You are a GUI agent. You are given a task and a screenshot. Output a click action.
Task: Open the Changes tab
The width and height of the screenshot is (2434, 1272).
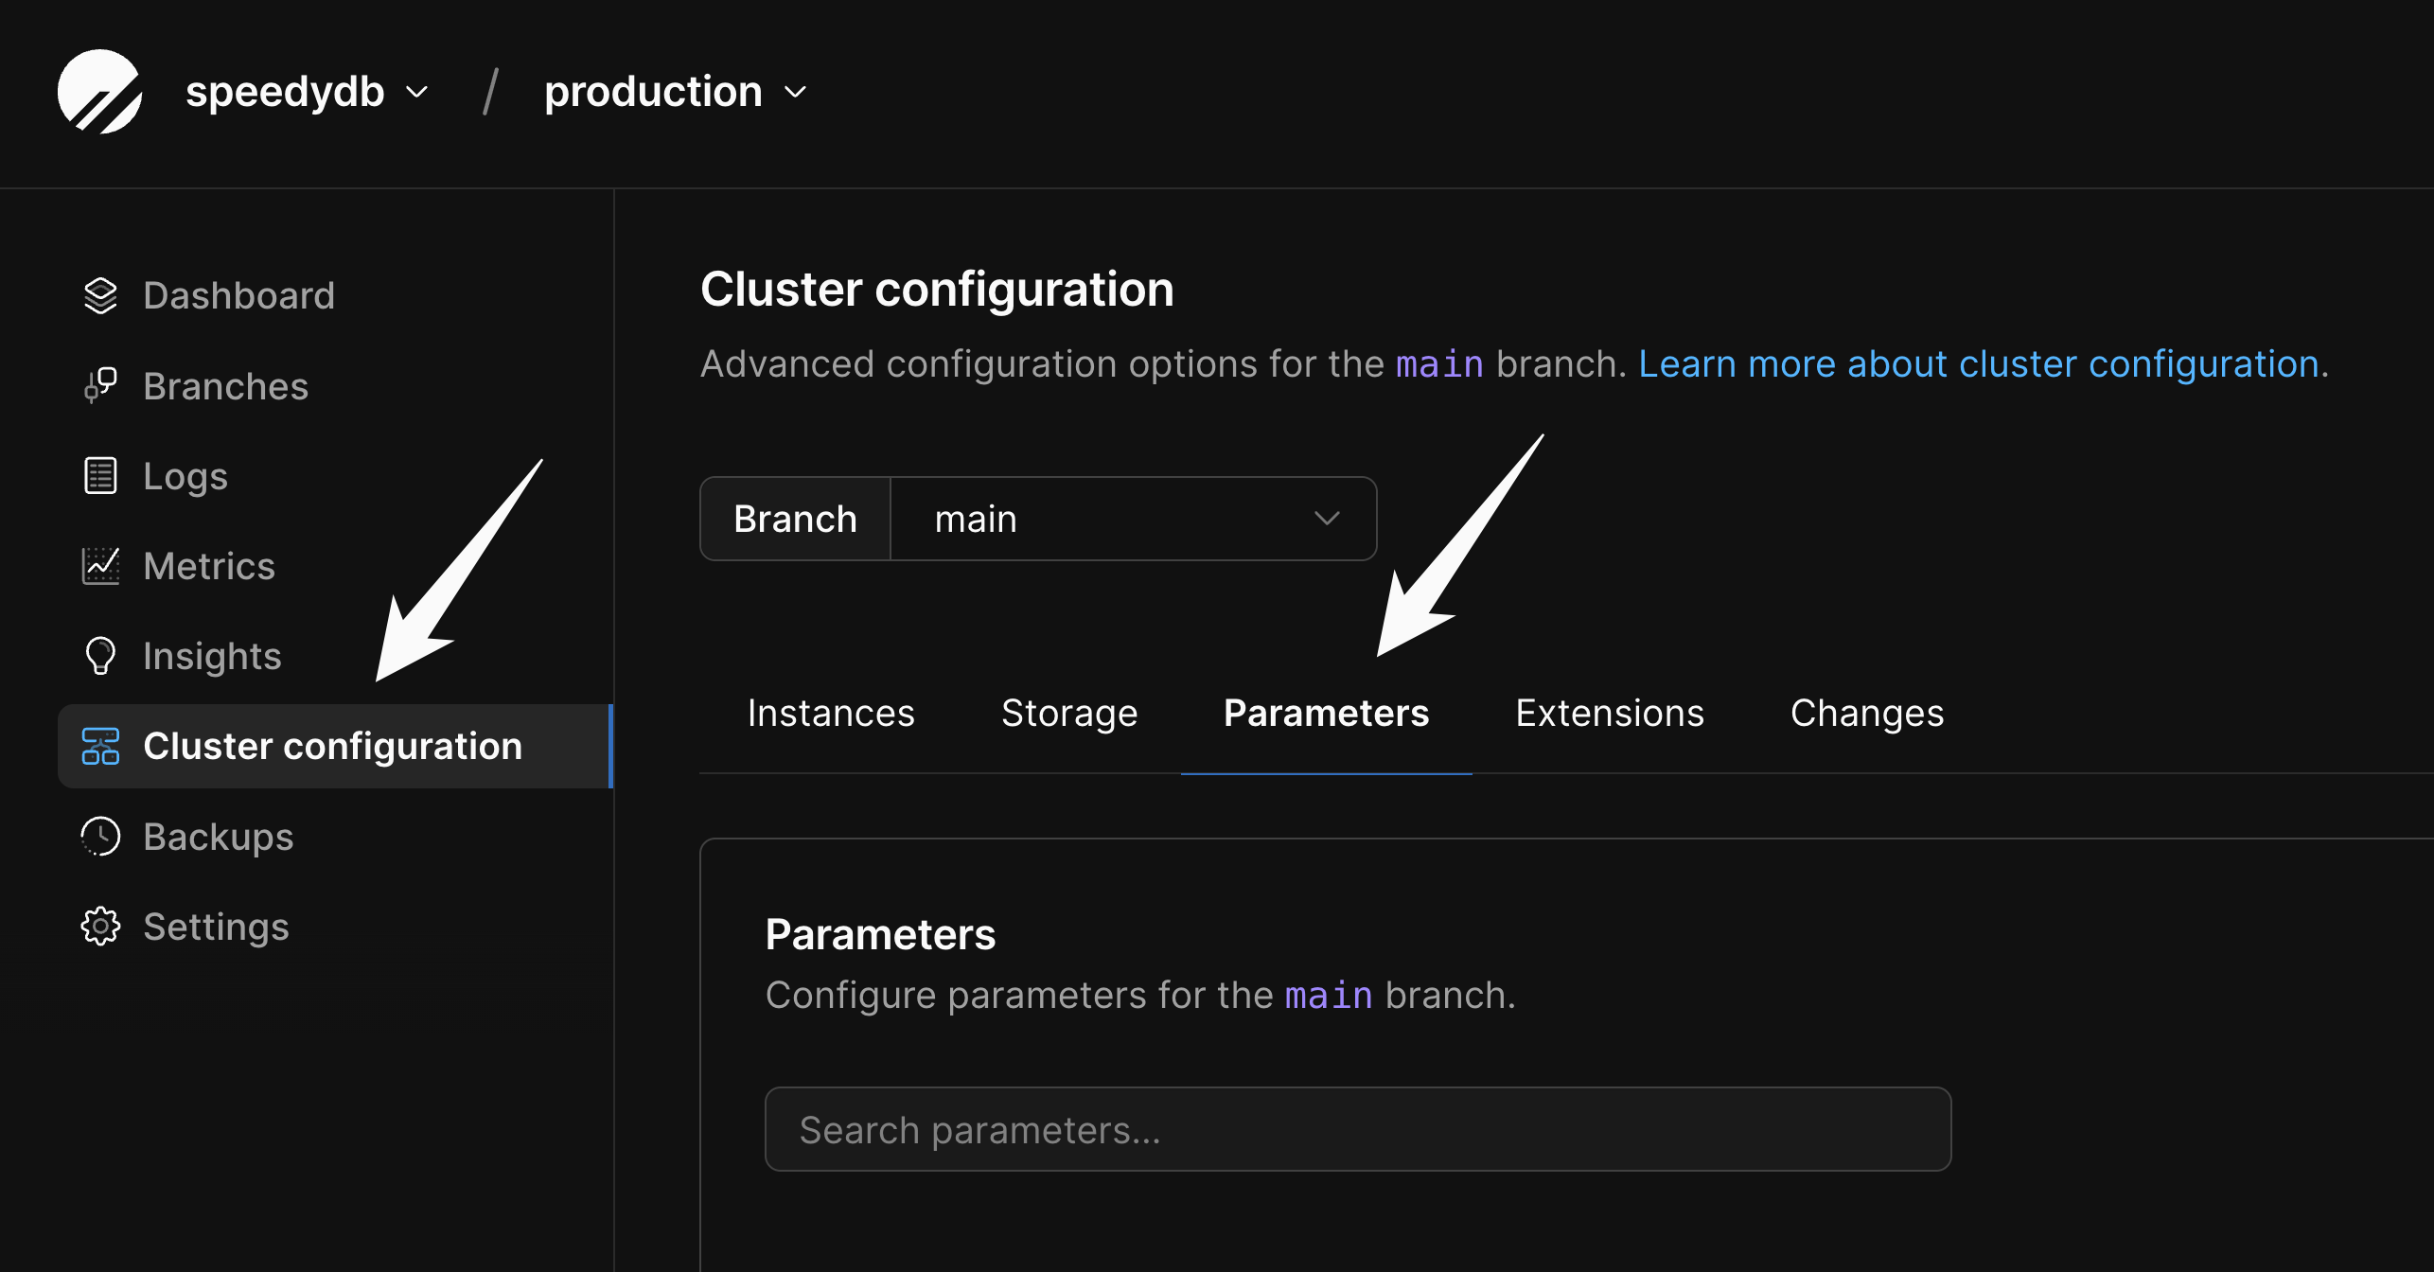click(x=1866, y=713)
